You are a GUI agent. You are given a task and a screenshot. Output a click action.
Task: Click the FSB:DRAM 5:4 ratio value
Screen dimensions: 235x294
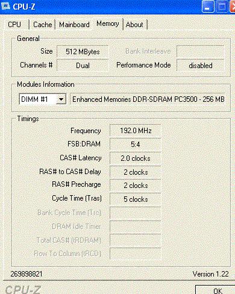point(136,144)
